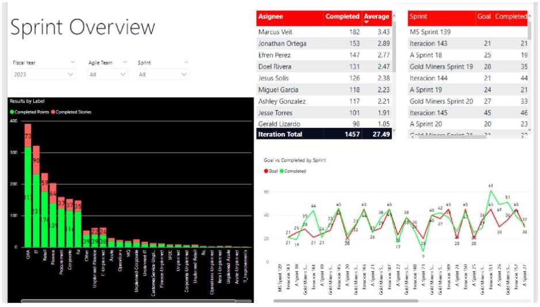Select the Efren Perez row
The height and width of the screenshot is (307, 540).
tap(324, 55)
